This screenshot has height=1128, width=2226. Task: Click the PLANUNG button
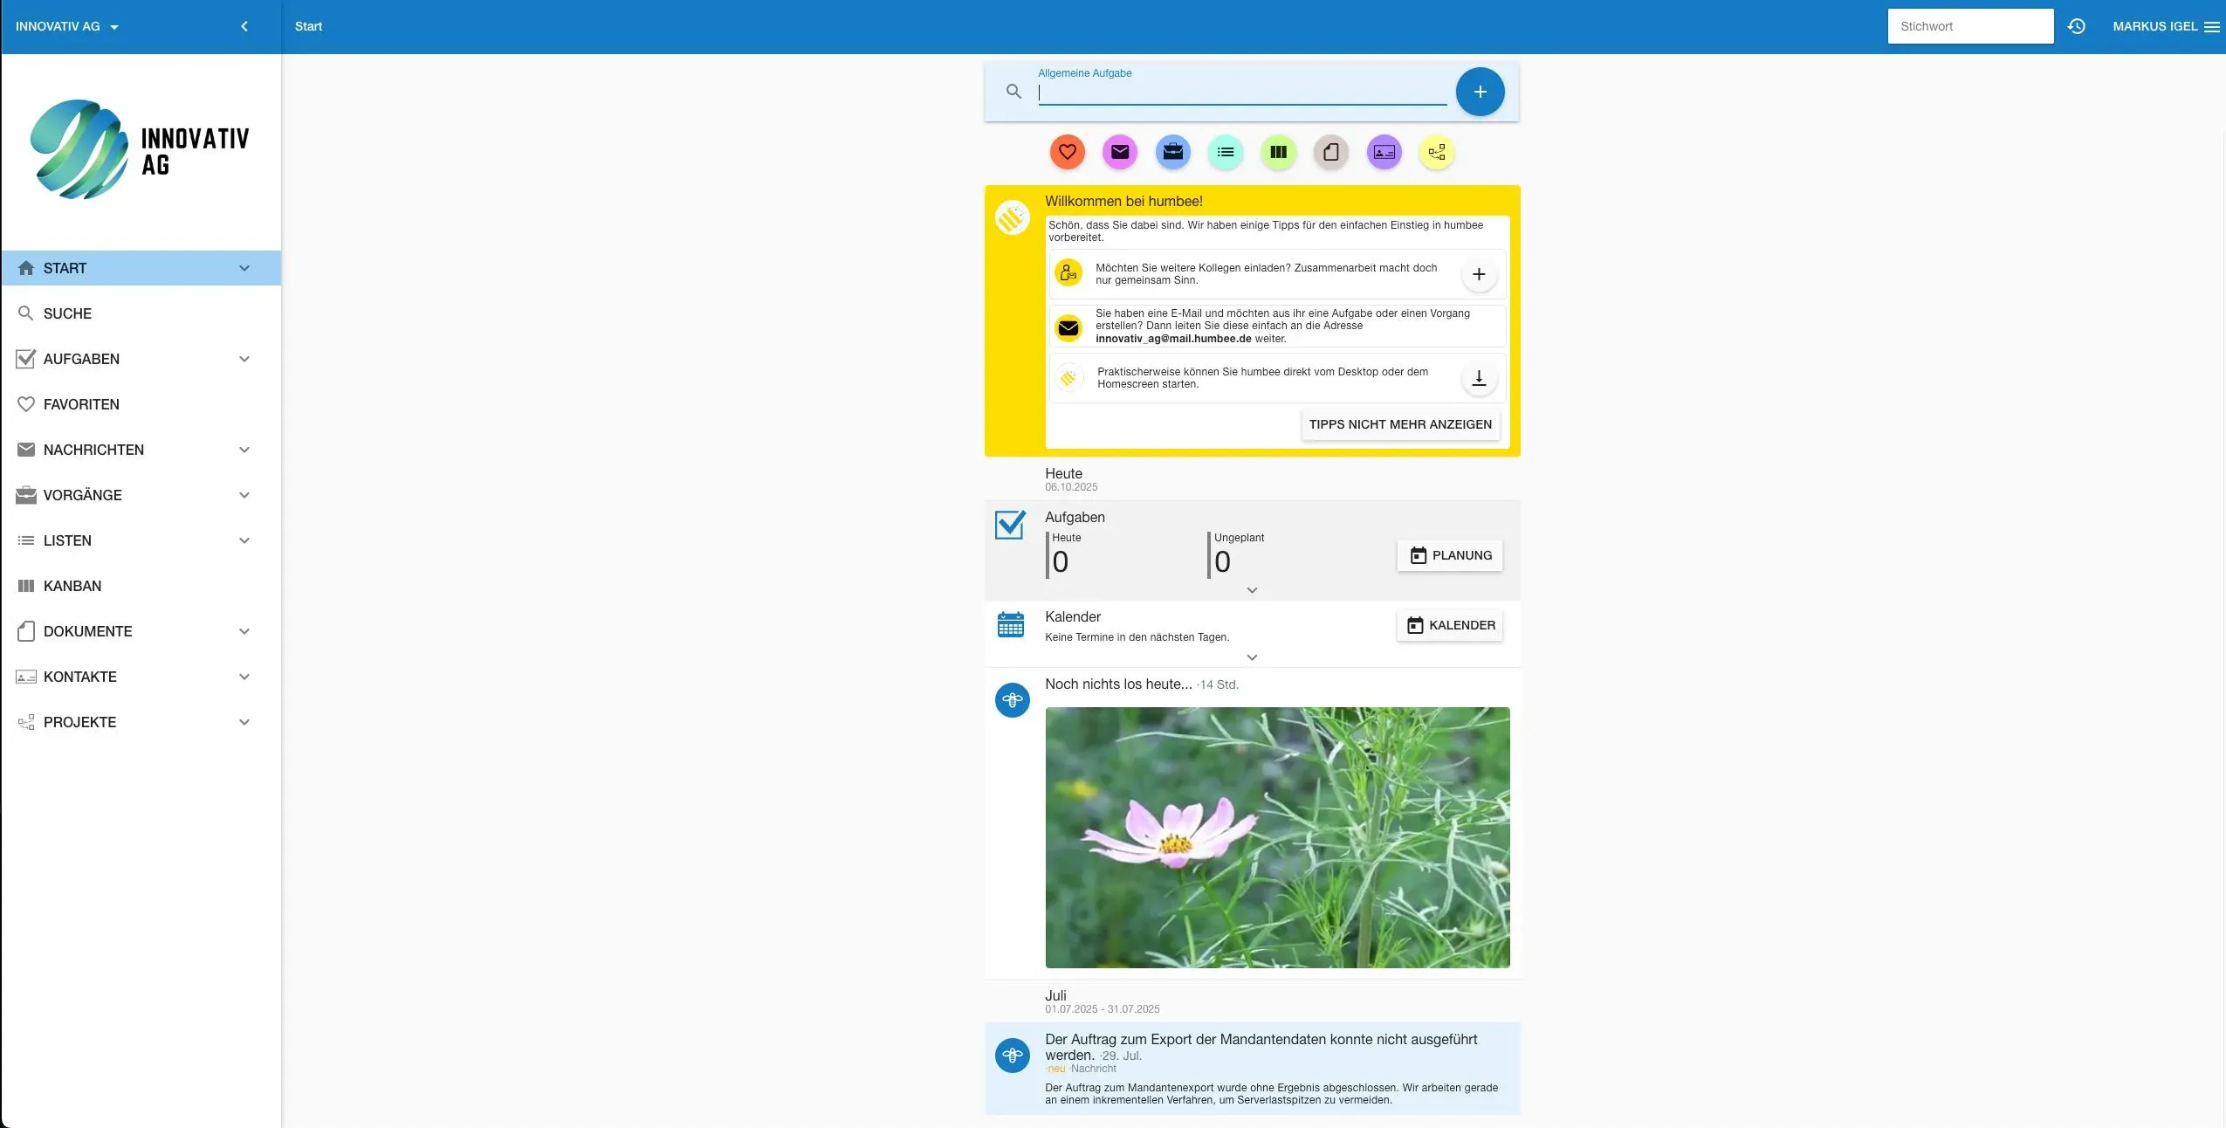(1450, 555)
